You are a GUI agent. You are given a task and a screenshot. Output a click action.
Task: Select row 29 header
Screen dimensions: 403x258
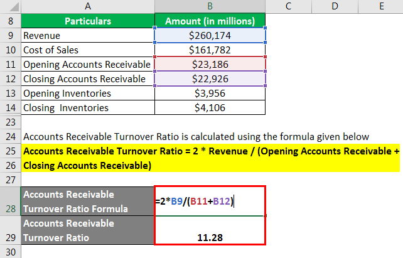pyautogui.click(x=11, y=230)
